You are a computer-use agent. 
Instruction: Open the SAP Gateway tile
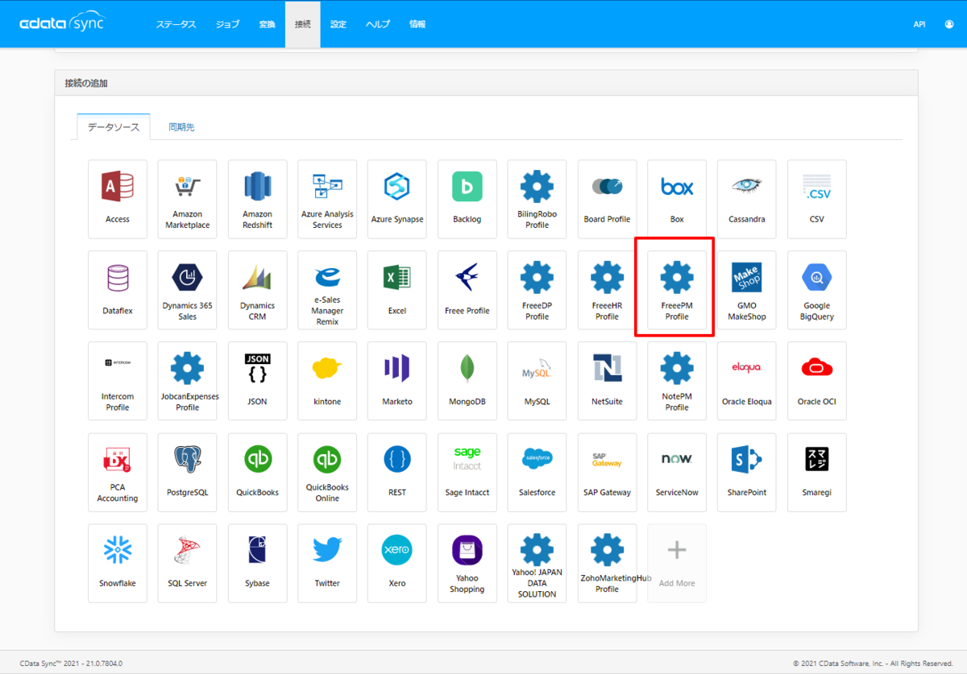coord(607,472)
